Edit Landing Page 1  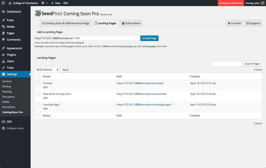(x=45, y=109)
